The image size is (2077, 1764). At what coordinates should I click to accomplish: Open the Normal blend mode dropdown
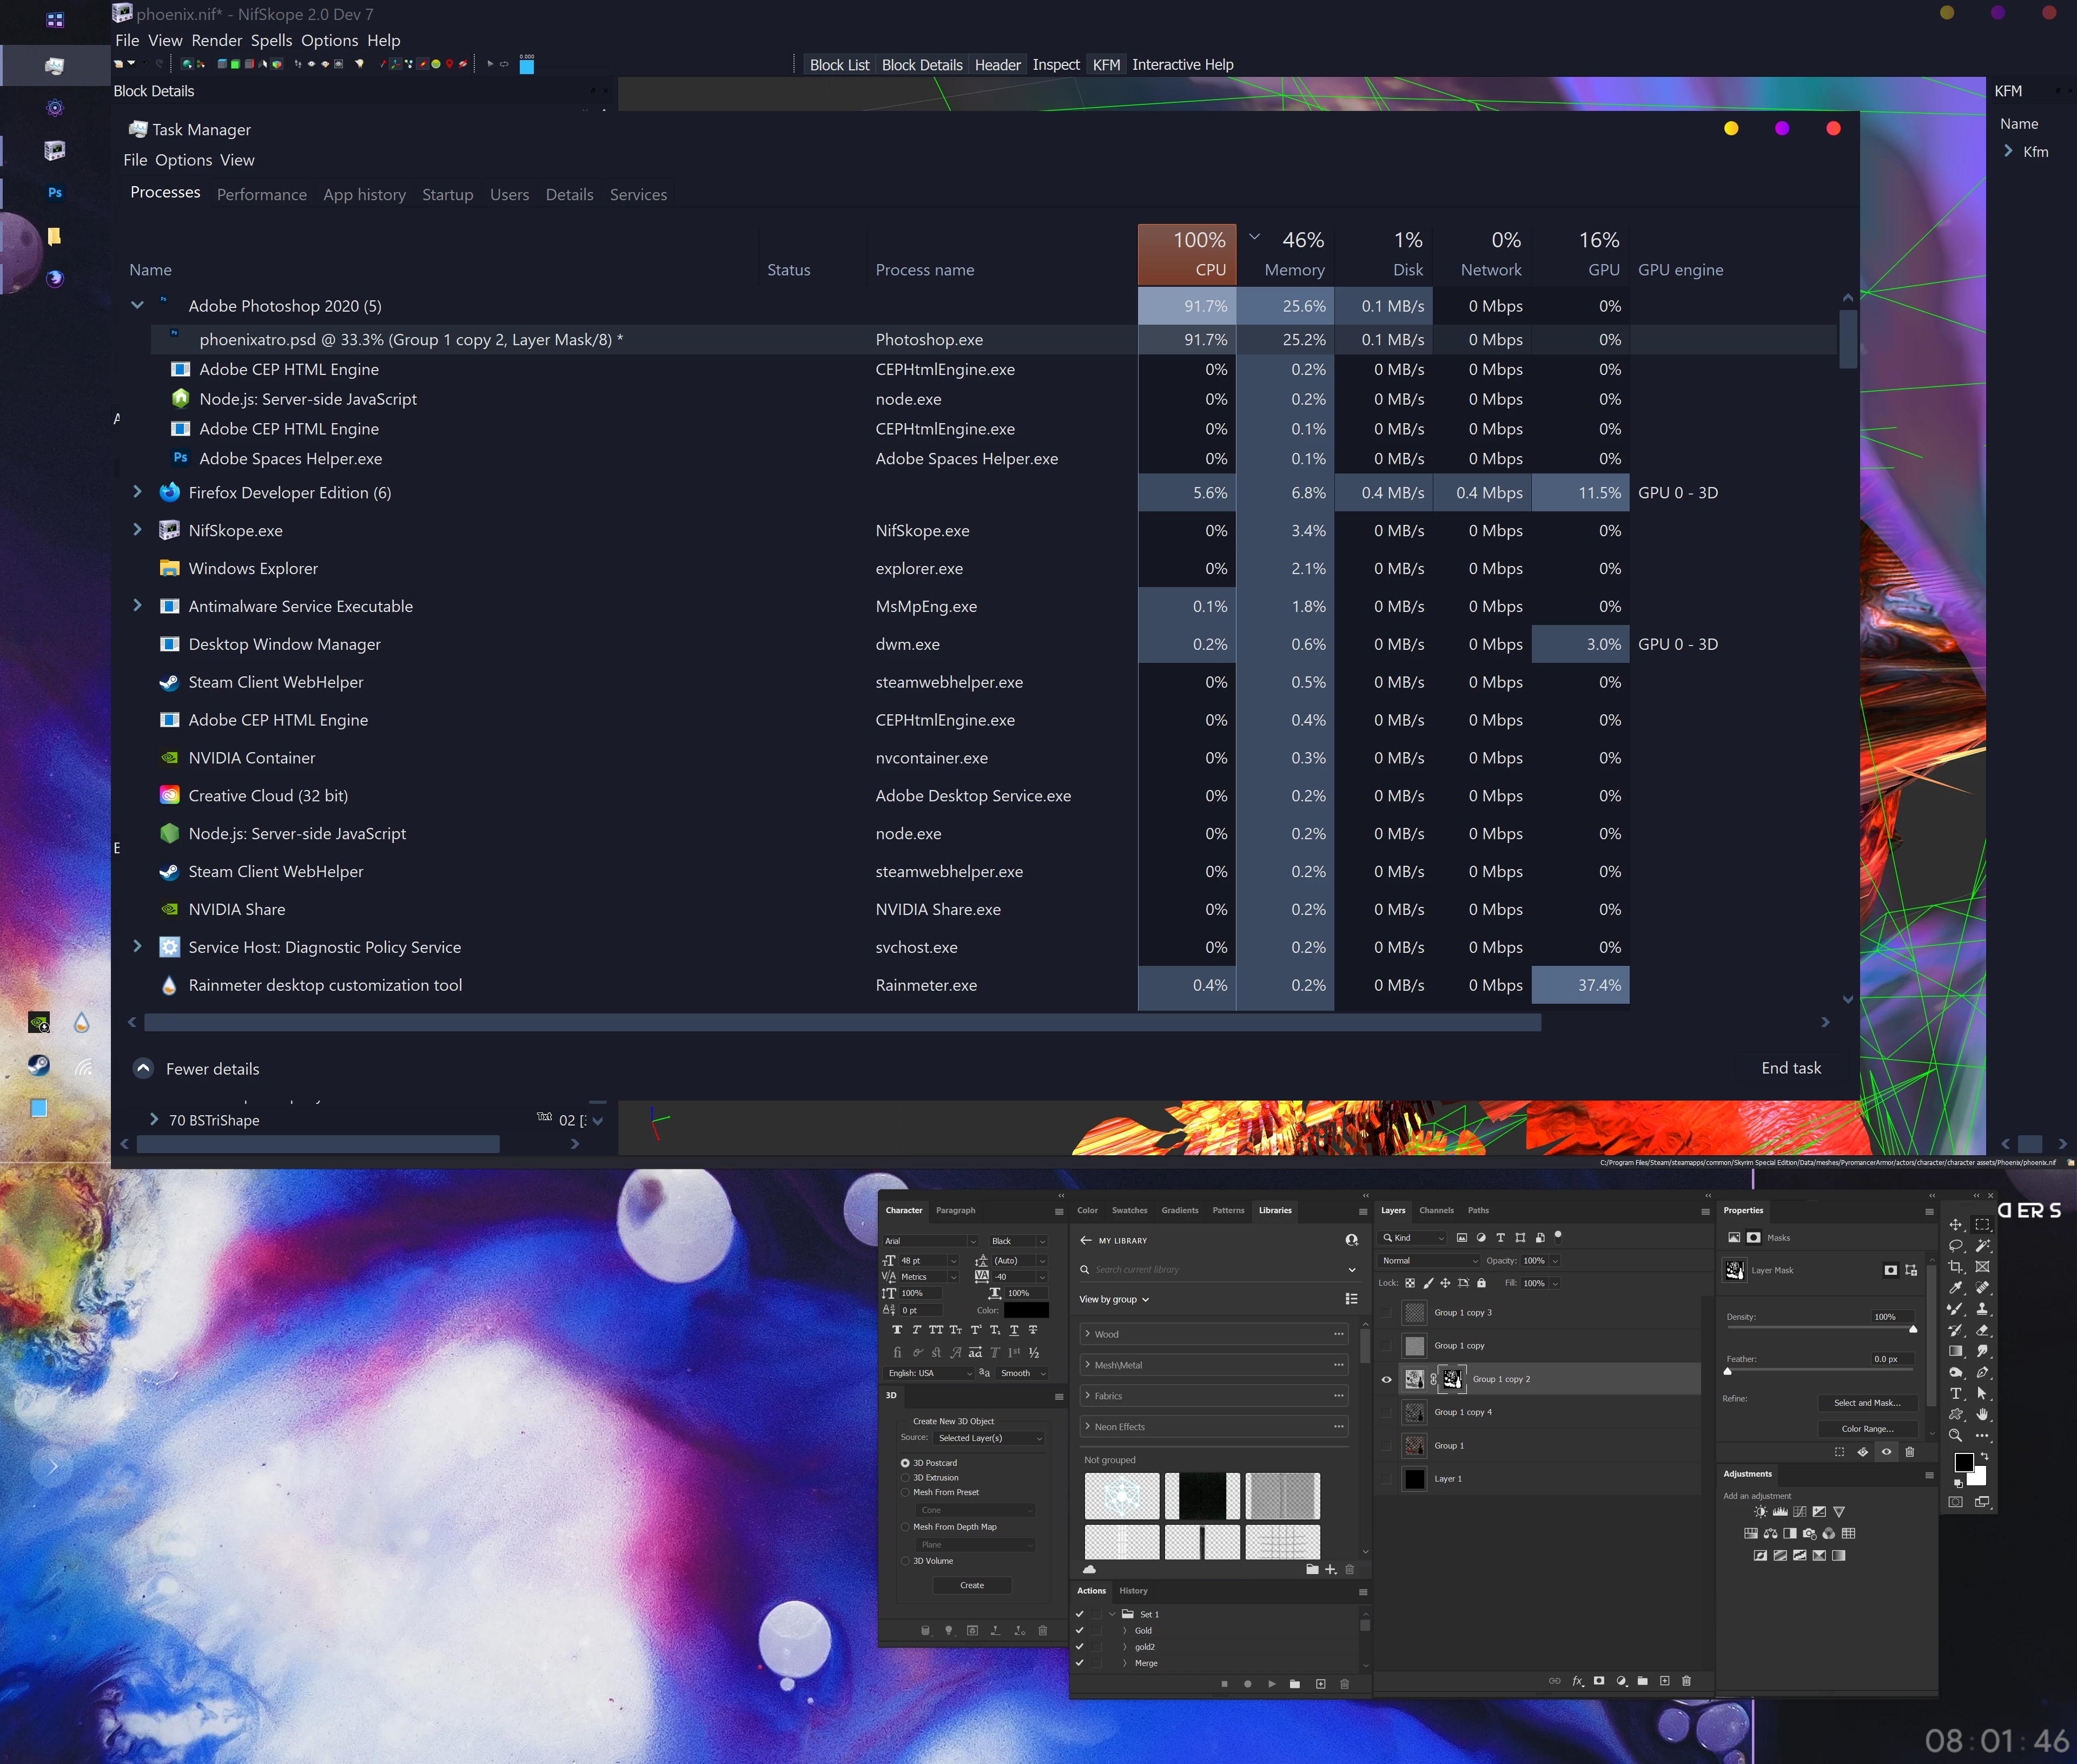point(1430,1261)
